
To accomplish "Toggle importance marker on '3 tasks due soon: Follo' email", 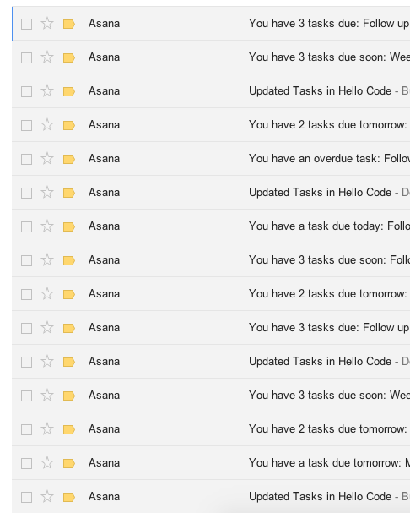I will [69, 261].
